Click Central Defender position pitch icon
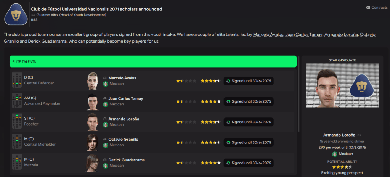The height and width of the screenshot is (177, 390). click(17, 80)
